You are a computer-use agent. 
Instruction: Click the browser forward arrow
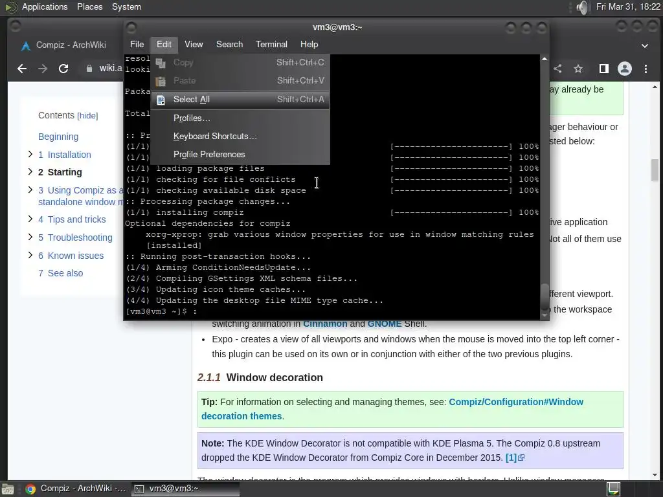point(43,69)
